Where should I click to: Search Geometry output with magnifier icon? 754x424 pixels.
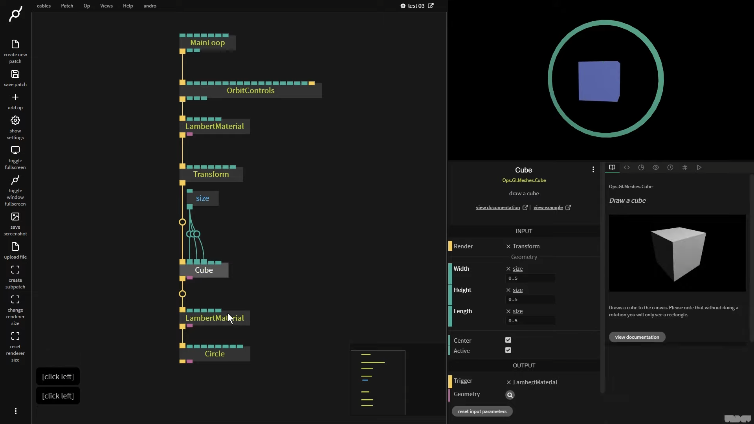coord(510,395)
